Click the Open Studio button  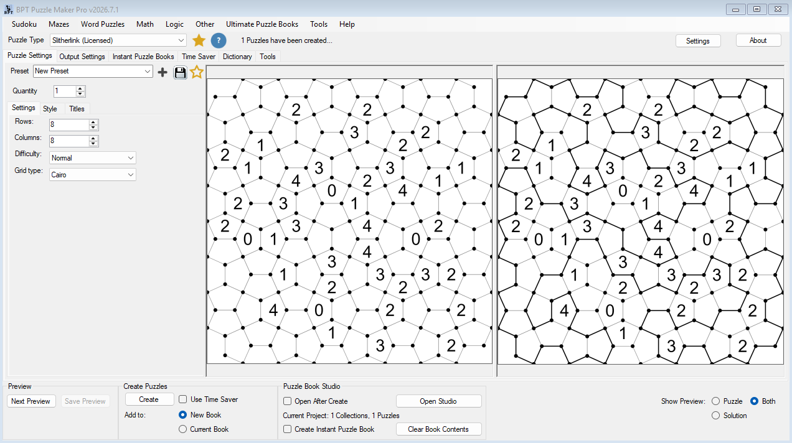point(438,401)
